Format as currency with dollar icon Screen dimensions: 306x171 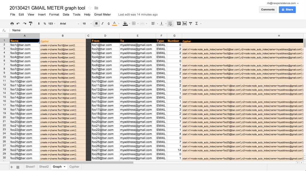(x=39, y=24)
